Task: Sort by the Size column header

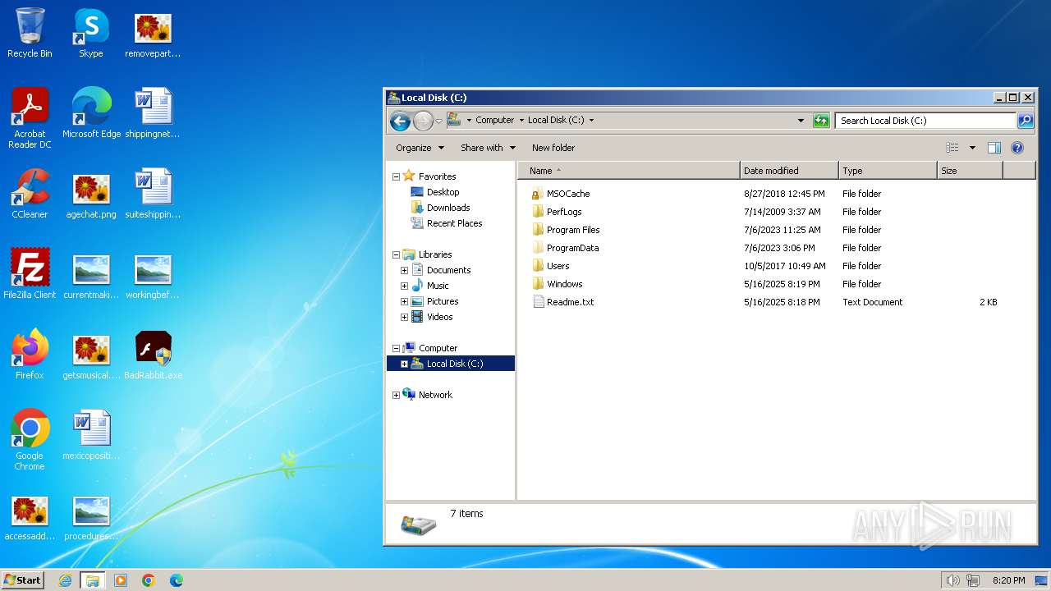Action: (970, 171)
